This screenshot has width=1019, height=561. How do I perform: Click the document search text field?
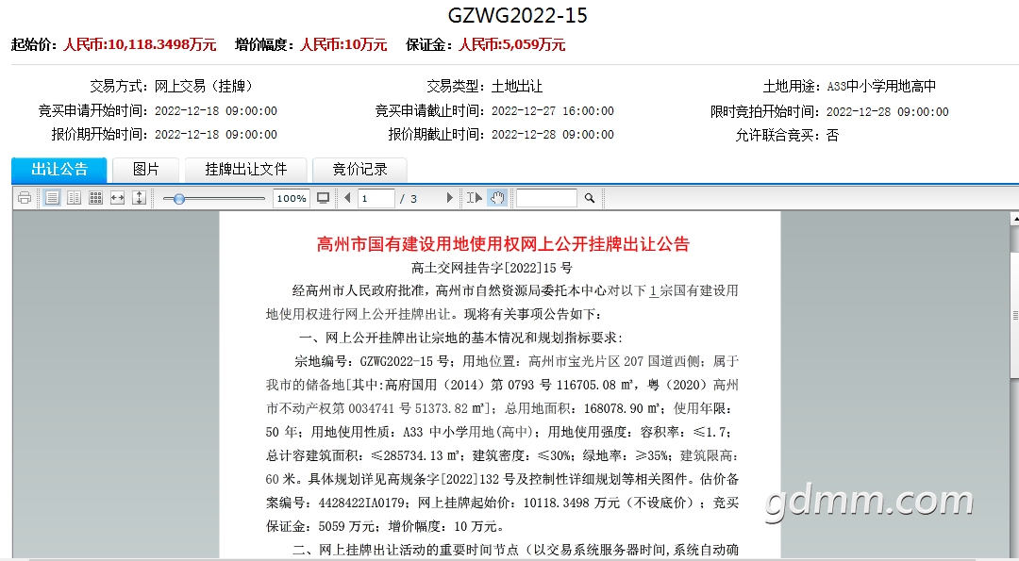pyautogui.click(x=546, y=198)
